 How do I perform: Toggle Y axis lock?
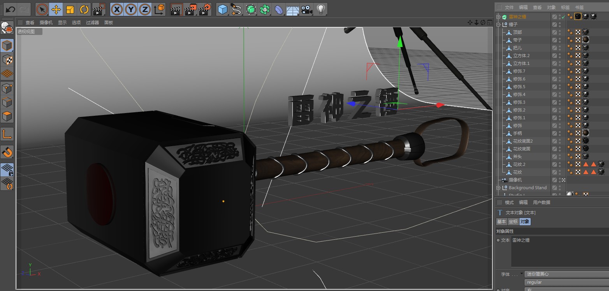pyautogui.click(x=131, y=9)
